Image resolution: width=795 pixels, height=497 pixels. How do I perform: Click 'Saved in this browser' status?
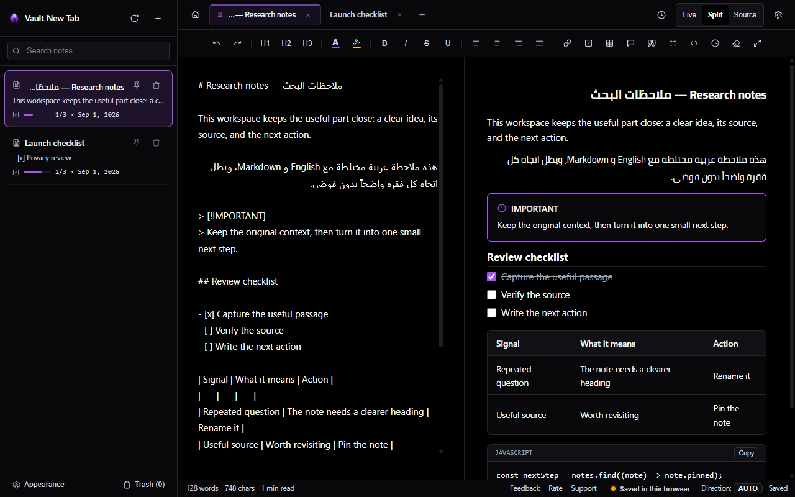point(650,489)
